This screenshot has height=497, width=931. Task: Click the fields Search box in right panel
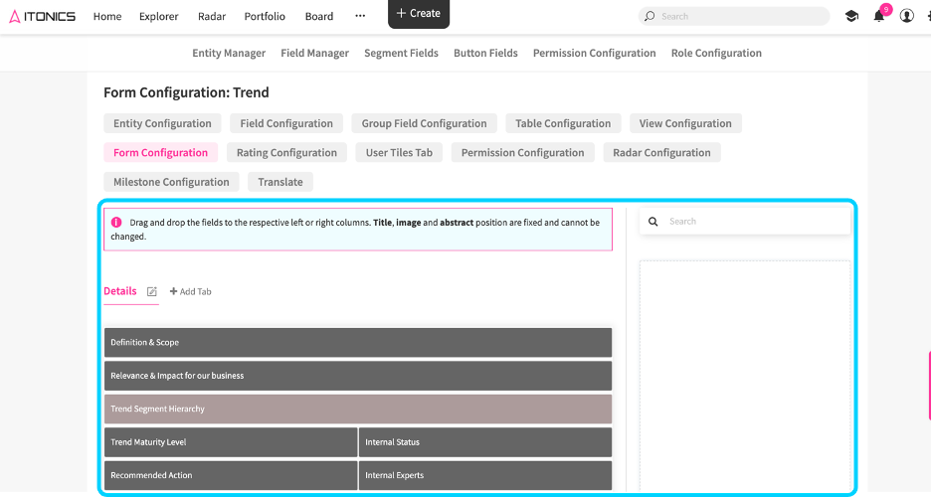745,222
